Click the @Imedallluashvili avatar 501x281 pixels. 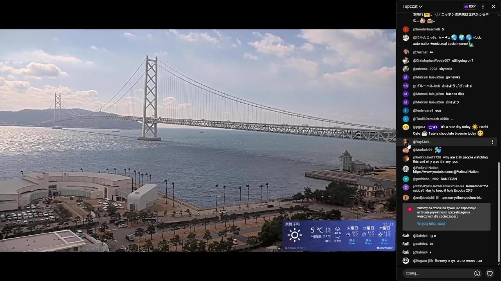point(406,29)
